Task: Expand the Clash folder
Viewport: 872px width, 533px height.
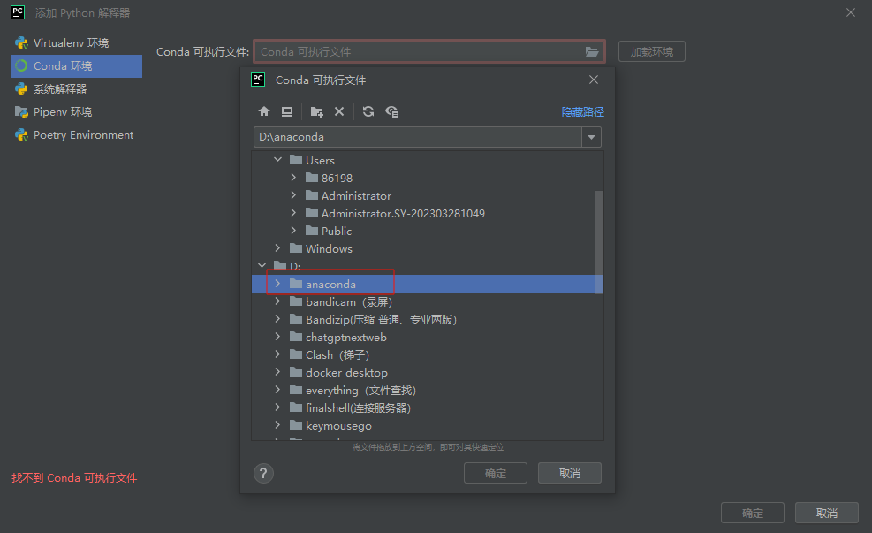Action: point(278,354)
